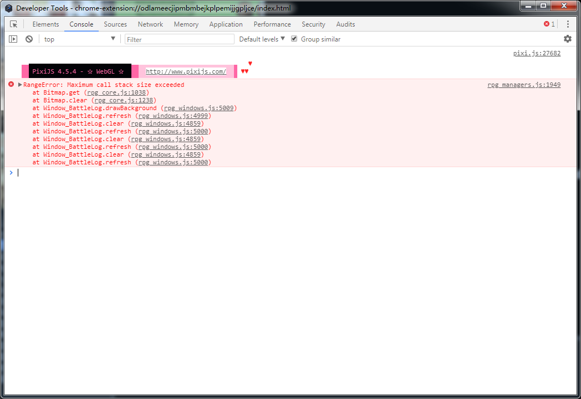Open the Audits tab
The width and height of the screenshot is (581, 399).
[x=346, y=24]
